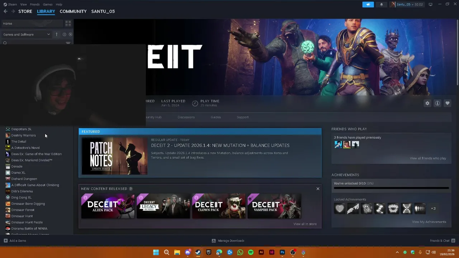This screenshot has width=459, height=258.
Task: Open the Support game link
Action: tap(242, 117)
